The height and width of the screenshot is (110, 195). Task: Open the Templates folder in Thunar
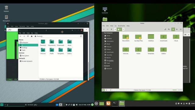tap(61, 51)
